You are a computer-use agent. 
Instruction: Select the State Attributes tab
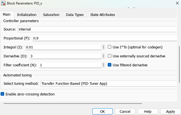102,15
